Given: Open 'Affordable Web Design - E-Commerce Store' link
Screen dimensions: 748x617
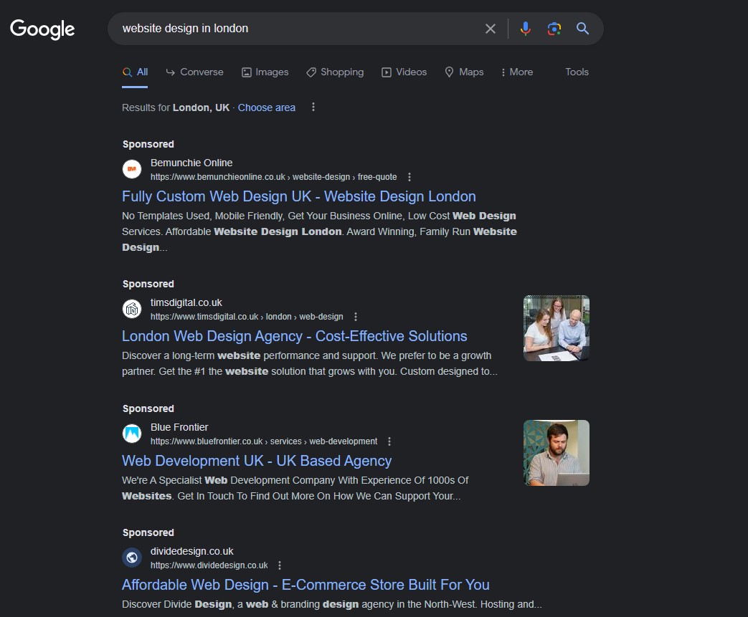Looking at the screenshot, I should (306, 585).
